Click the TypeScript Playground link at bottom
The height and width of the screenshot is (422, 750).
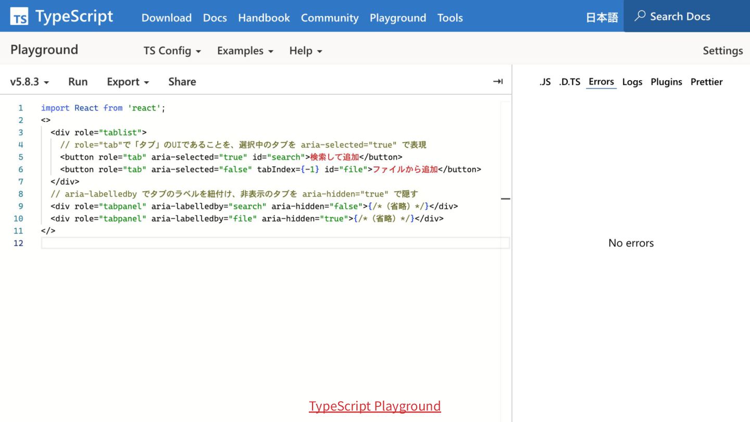tap(375, 406)
